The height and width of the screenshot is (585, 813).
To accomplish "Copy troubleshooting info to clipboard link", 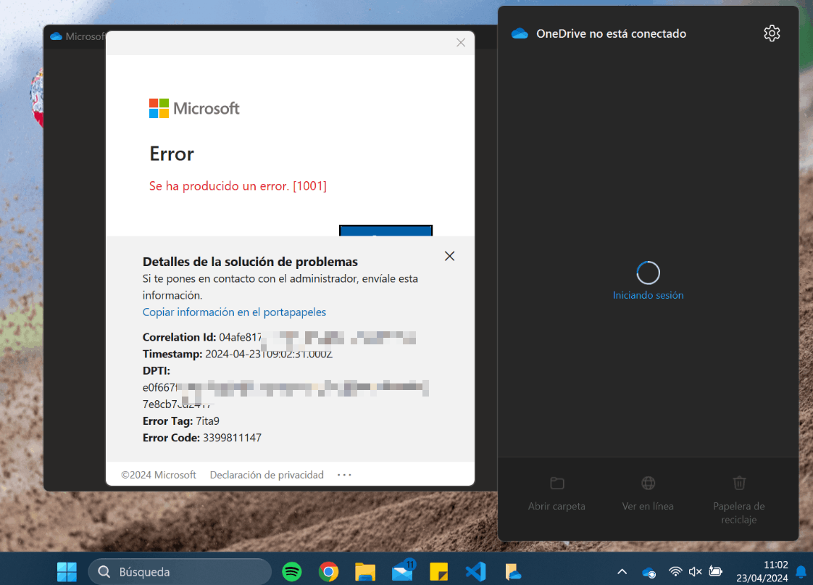I will click(x=234, y=312).
